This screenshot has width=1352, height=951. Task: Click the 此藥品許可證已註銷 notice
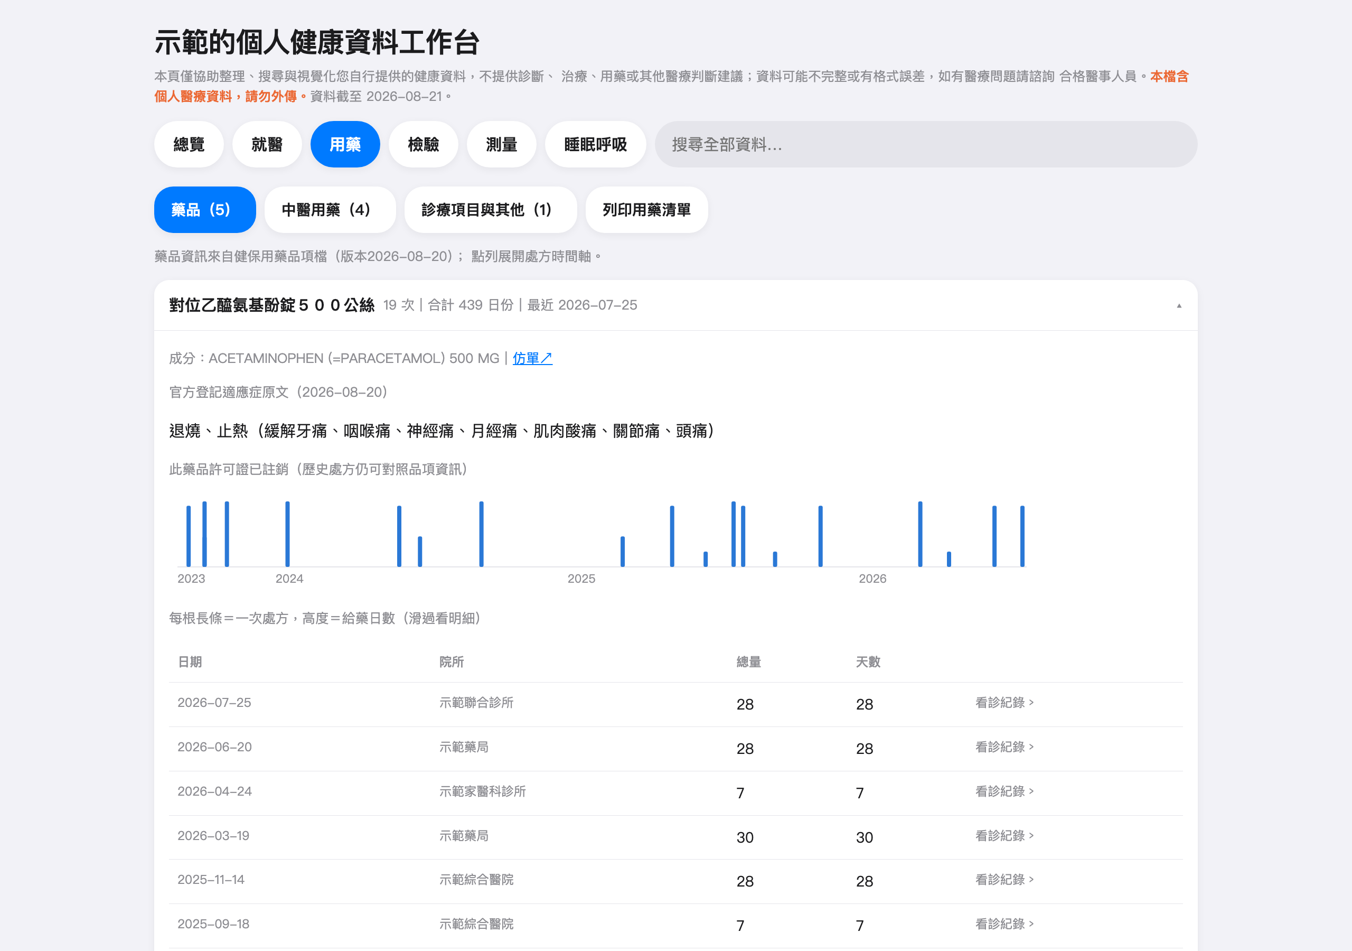pos(318,469)
